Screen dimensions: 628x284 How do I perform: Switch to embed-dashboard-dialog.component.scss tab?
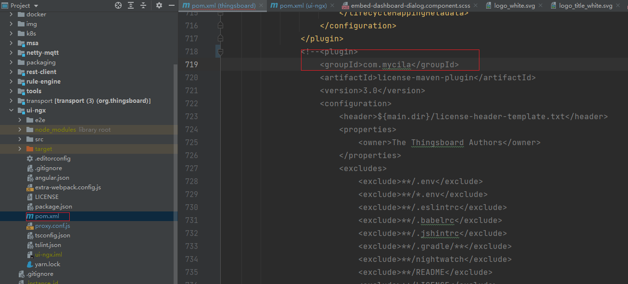pyautogui.click(x=409, y=6)
